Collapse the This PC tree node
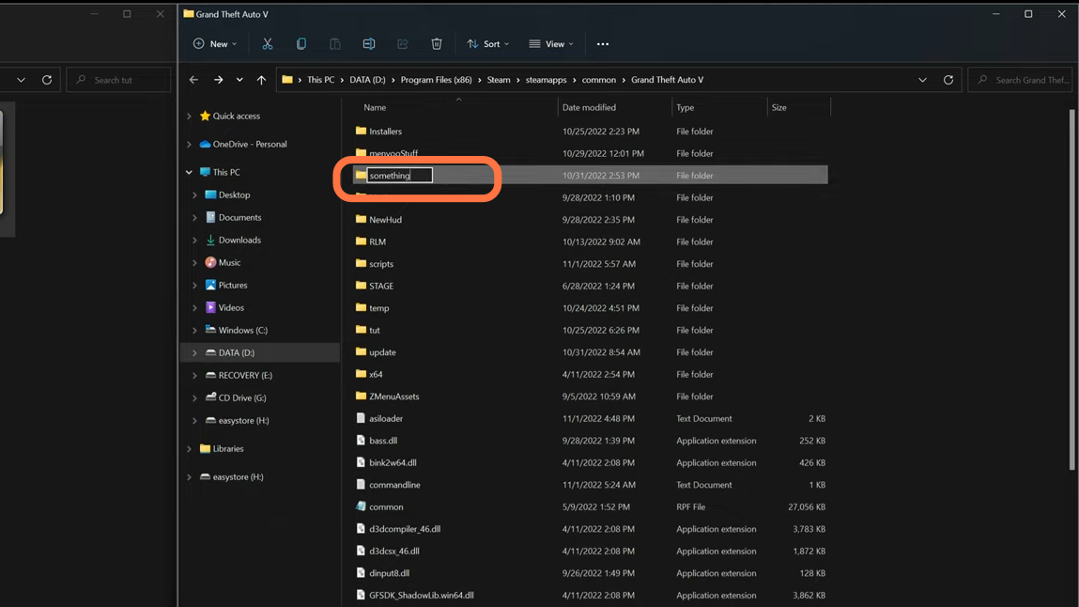The image size is (1079, 607). pyautogui.click(x=190, y=173)
